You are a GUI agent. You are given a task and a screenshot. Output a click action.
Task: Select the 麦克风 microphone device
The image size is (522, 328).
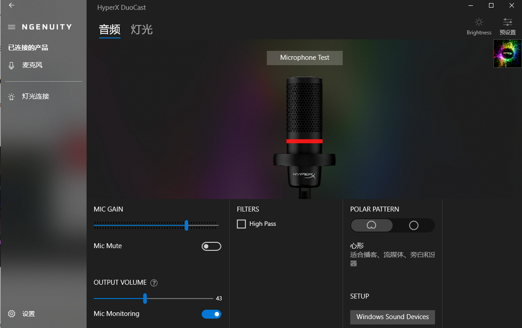click(32, 65)
